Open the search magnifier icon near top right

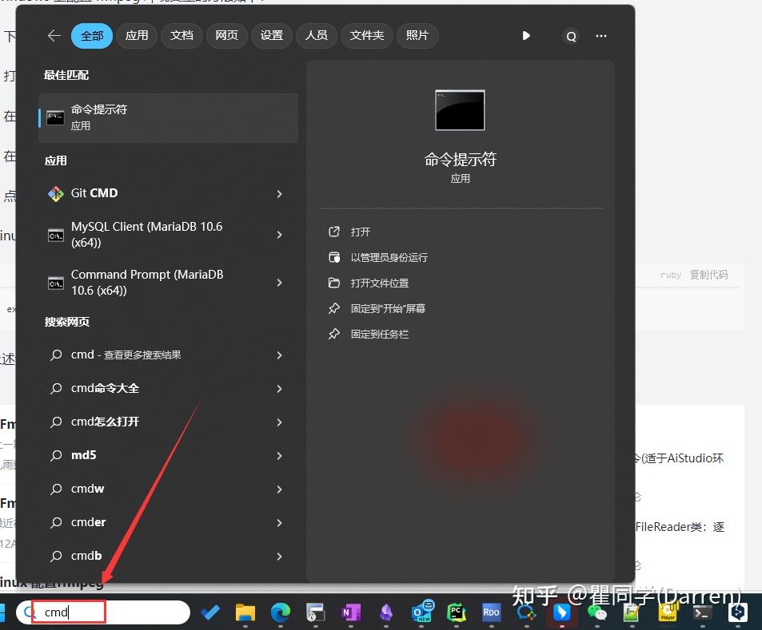pyautogui.click(x=570, y=35)
